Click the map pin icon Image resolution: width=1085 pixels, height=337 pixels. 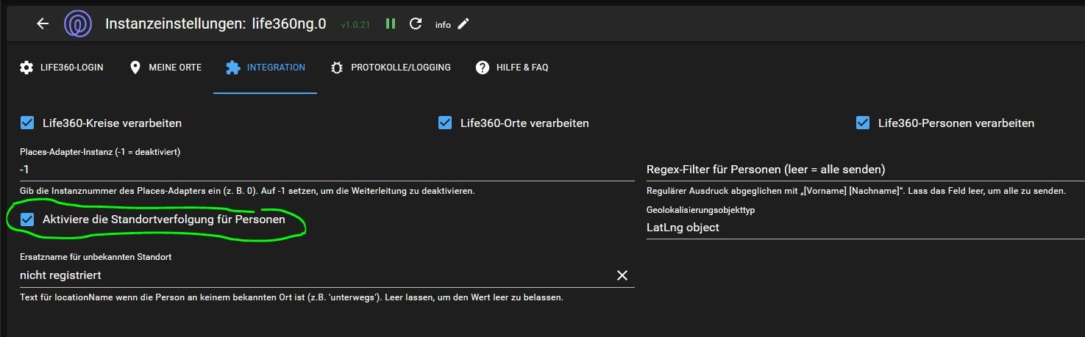pos(135,68)
